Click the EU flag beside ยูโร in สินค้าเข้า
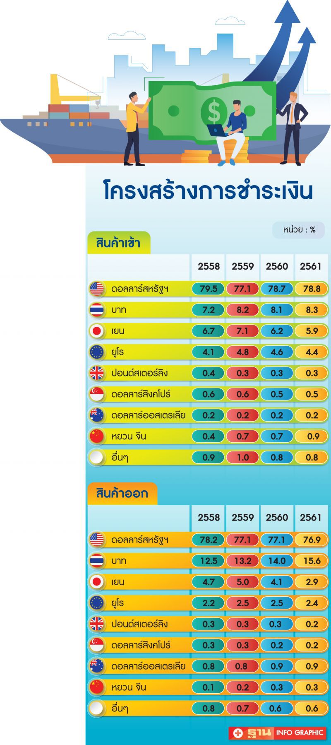This screenshot has height=745, width=331. 97,352
